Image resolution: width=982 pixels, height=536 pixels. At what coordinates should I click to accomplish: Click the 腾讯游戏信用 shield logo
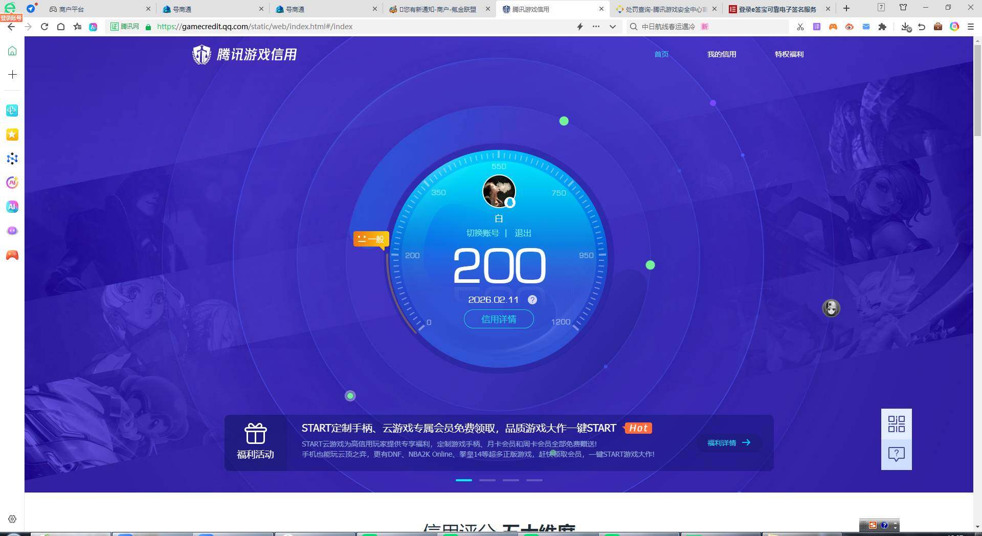[202, 54]
